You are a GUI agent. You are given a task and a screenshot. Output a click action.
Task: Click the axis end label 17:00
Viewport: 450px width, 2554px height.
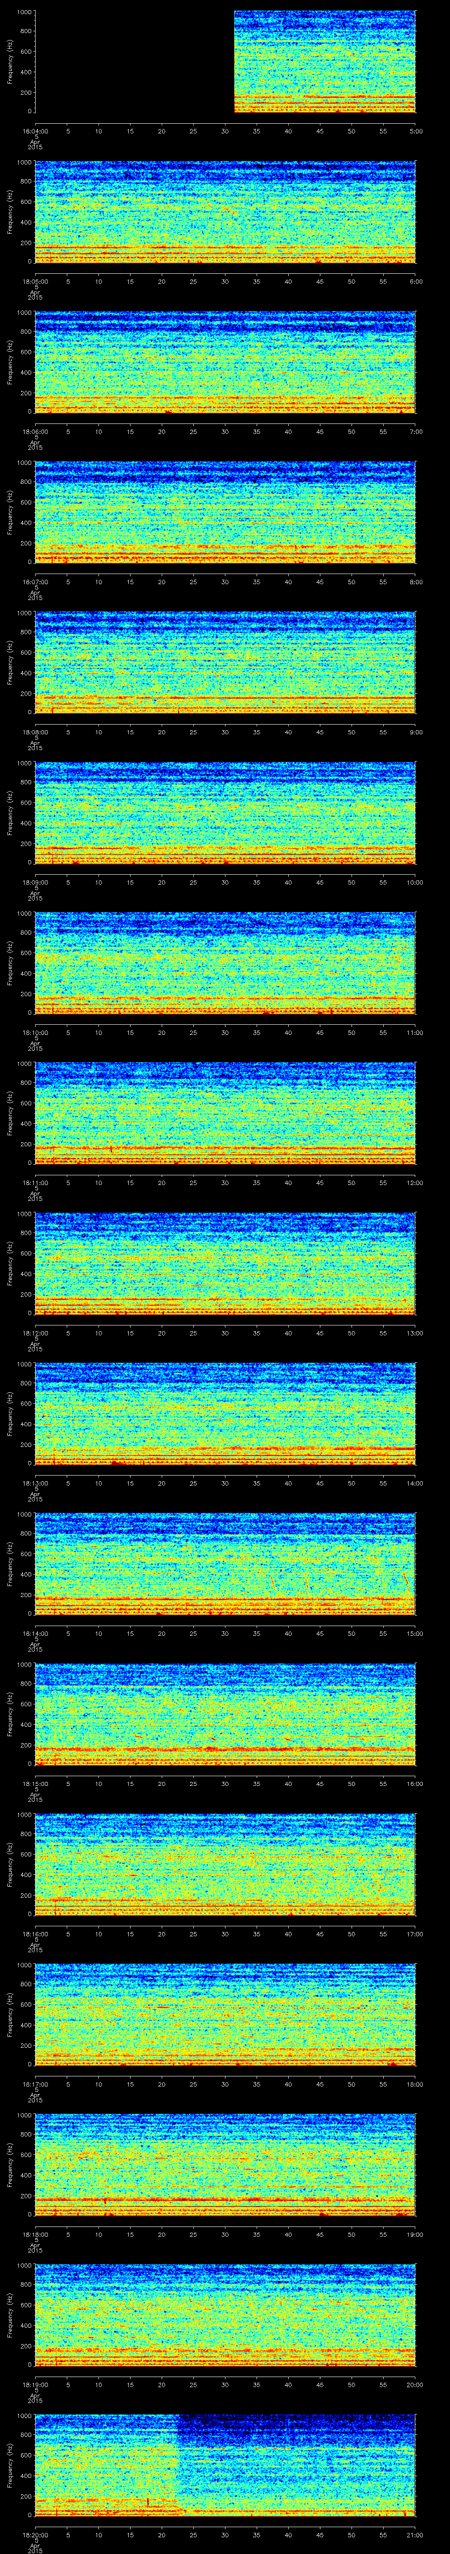(x=415, y=1933)
